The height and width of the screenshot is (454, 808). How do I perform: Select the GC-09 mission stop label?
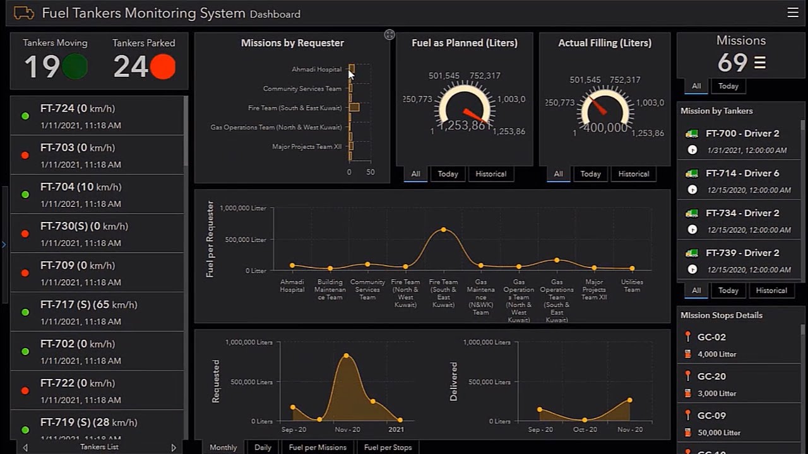(711, 416)
